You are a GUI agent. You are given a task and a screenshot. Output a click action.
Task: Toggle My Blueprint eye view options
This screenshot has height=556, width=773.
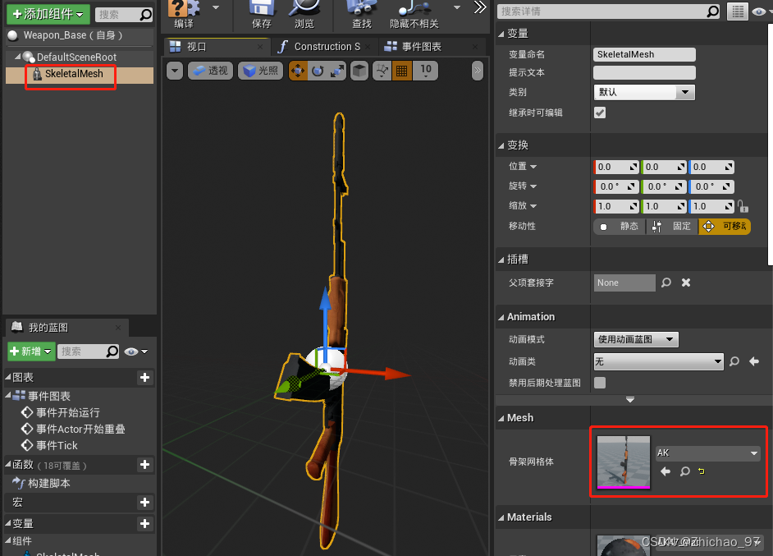135,352
